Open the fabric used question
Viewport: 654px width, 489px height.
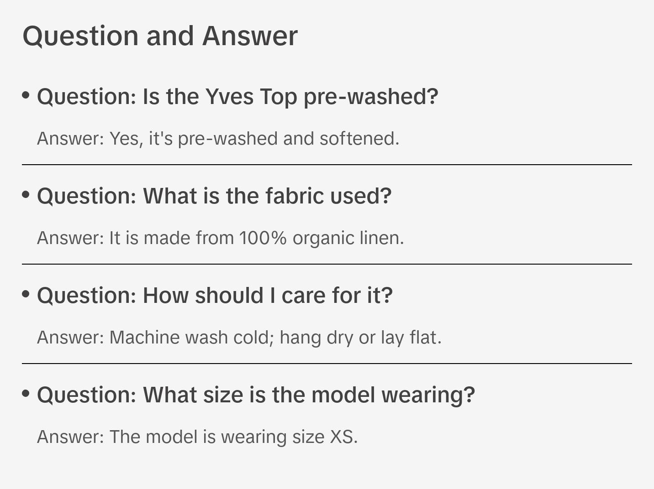pyautogui.click(x=214, y=196)
